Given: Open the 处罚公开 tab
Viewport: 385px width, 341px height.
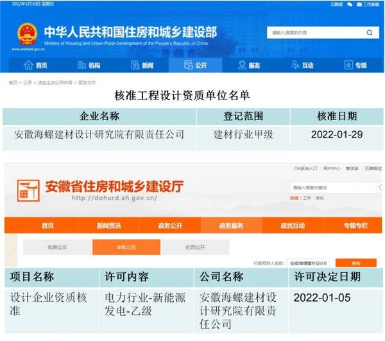Looking at the screenshot, I should click(x=195, y=247).
